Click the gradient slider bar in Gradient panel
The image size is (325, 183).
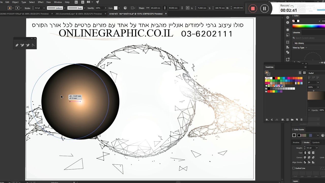316,96
